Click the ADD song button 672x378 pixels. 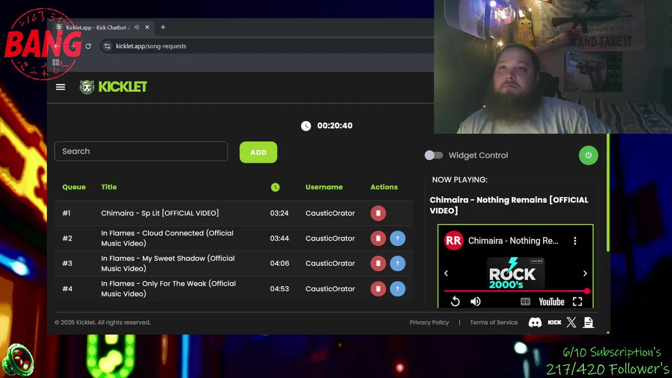[x=258, y=152]
